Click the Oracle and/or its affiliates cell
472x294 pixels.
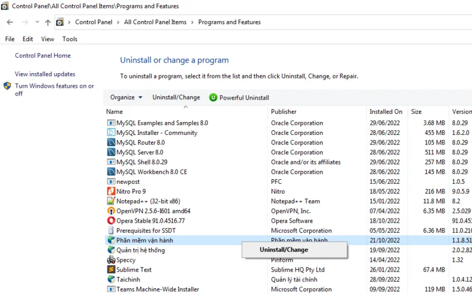click(306, 162)
